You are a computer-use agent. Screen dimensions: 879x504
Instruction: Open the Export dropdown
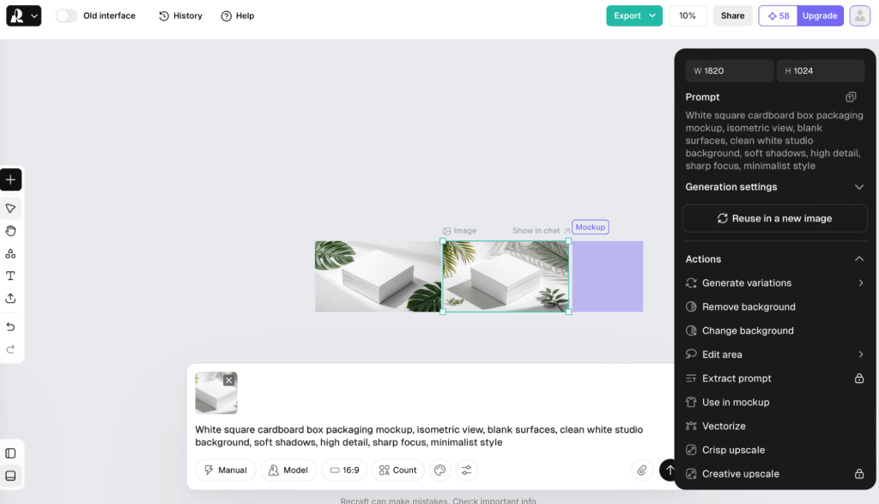point(634,15)
